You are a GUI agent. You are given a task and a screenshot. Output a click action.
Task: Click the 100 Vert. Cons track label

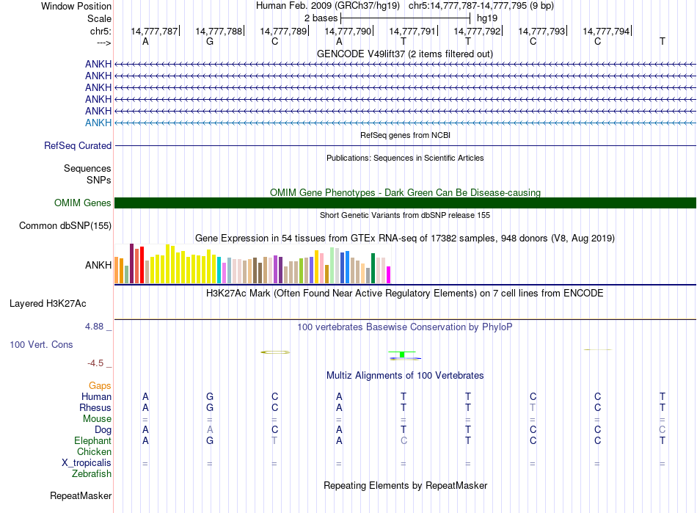[x=41, y=345]
